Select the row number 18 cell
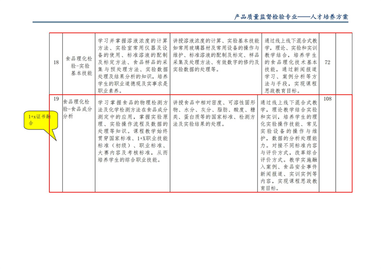The width and height of the screenshot is (381, 269). click(56, 62)
